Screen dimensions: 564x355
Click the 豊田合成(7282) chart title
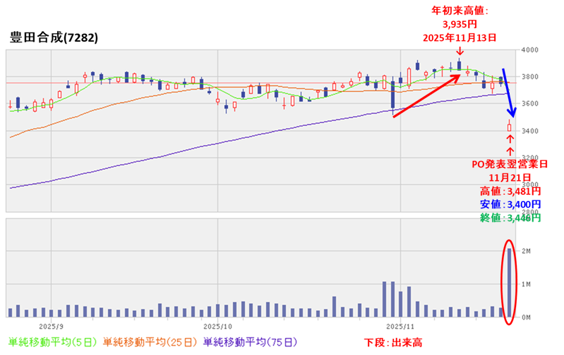[x=54, y=35]
